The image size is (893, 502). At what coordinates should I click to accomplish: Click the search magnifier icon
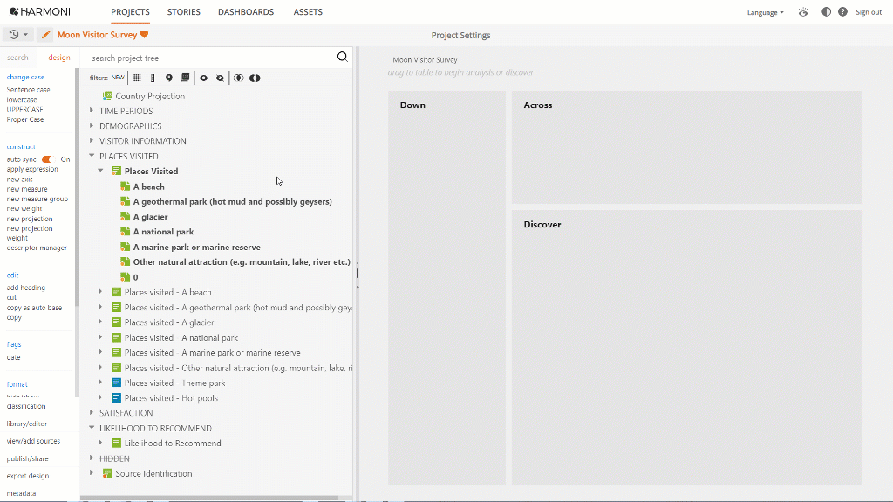[342, 57]
